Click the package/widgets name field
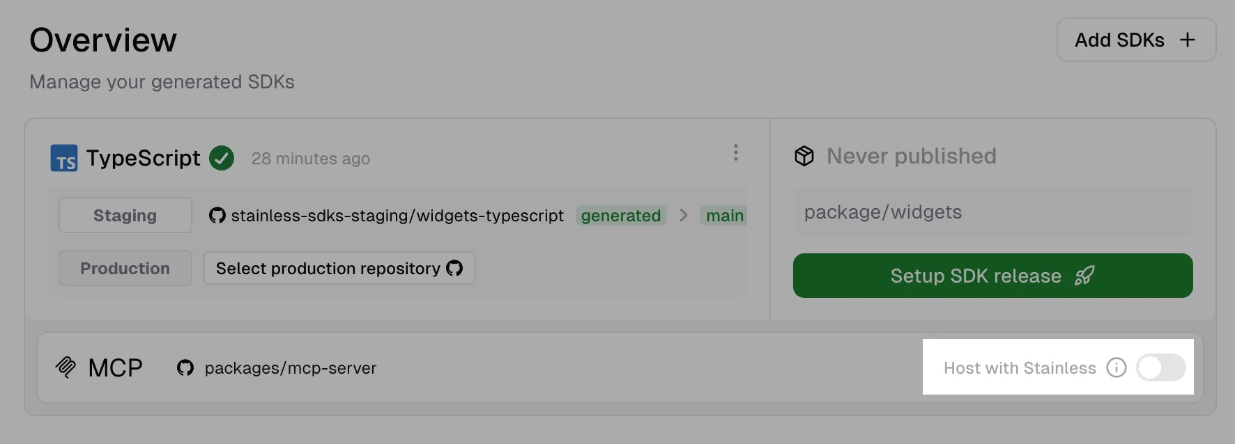The height and width of the screenshot is (444, 1235). tap(992, 212)
